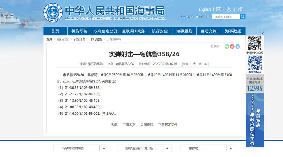Open the 航行安全 navigation tab
The height and width of the screenshot is (157, 283).
click(160, 31)
